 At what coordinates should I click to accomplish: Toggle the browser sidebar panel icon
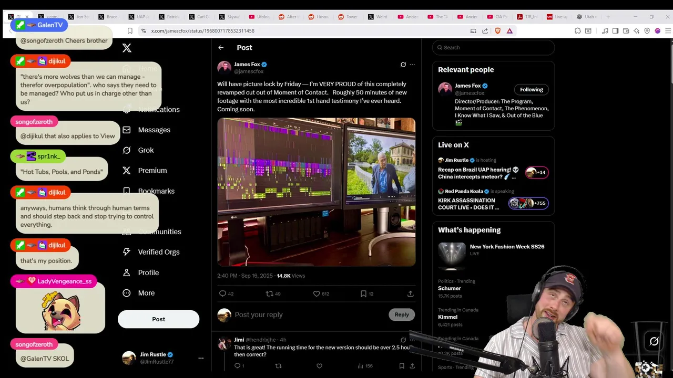(615, 31)
